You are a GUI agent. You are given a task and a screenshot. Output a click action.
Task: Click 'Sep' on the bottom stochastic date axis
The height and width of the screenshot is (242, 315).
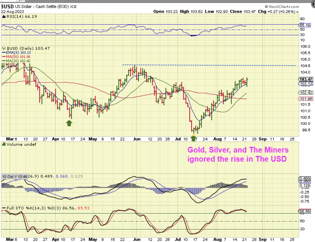pos(262,239)
